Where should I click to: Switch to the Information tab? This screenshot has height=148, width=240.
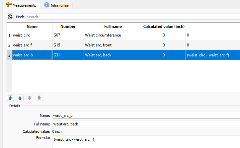[x=57, y=5]
